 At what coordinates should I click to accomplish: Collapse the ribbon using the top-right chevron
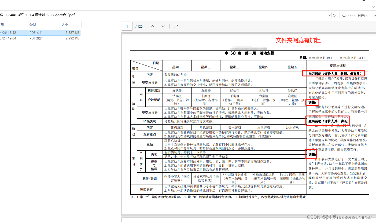pyautogui.click(x=373, y=7)
